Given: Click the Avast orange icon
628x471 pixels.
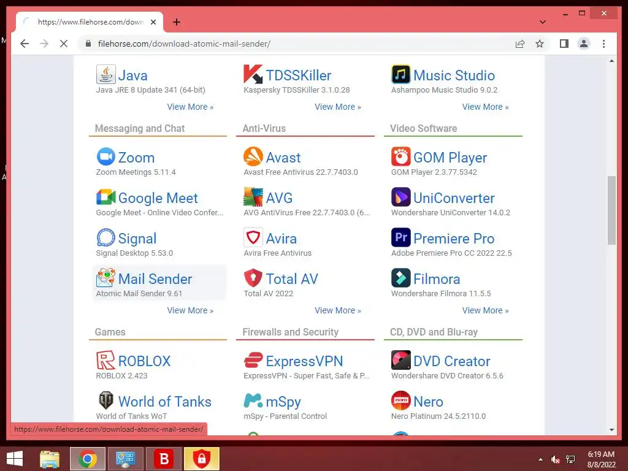Looking at the screenshot, I should [x=253, y=156].
